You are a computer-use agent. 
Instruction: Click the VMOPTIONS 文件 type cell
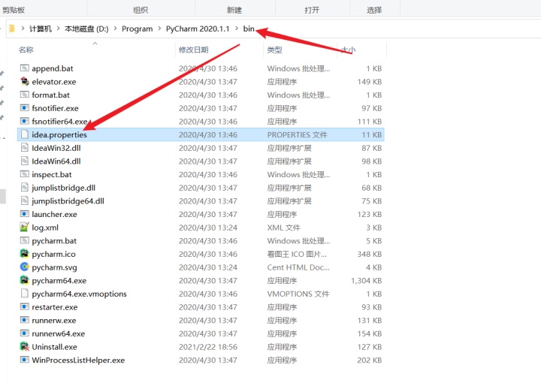(x=298, y=294)
